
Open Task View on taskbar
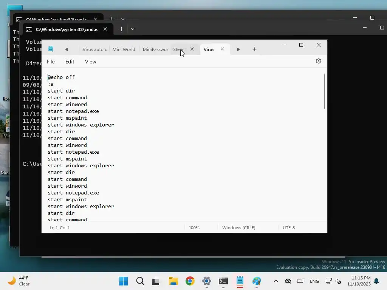[156, 281]
